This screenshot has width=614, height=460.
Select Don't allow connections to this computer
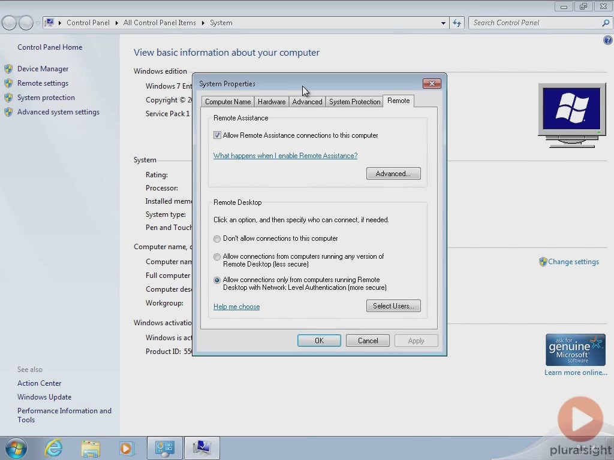[x=217, y=238]
